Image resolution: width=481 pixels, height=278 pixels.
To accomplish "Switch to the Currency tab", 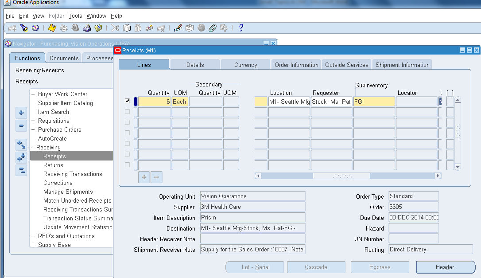I will [245, 65].
